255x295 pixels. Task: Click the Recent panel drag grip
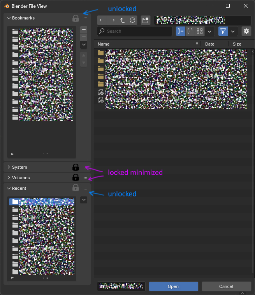[x=85, y=189]
